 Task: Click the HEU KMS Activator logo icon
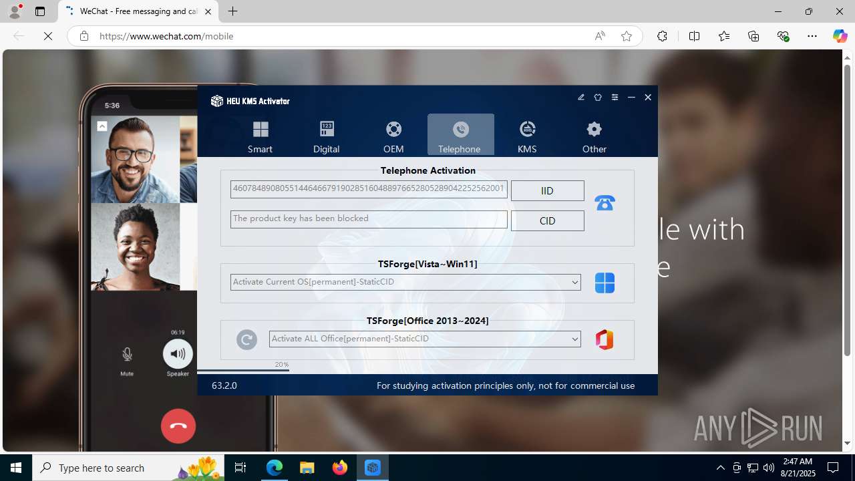click(216, 101)
